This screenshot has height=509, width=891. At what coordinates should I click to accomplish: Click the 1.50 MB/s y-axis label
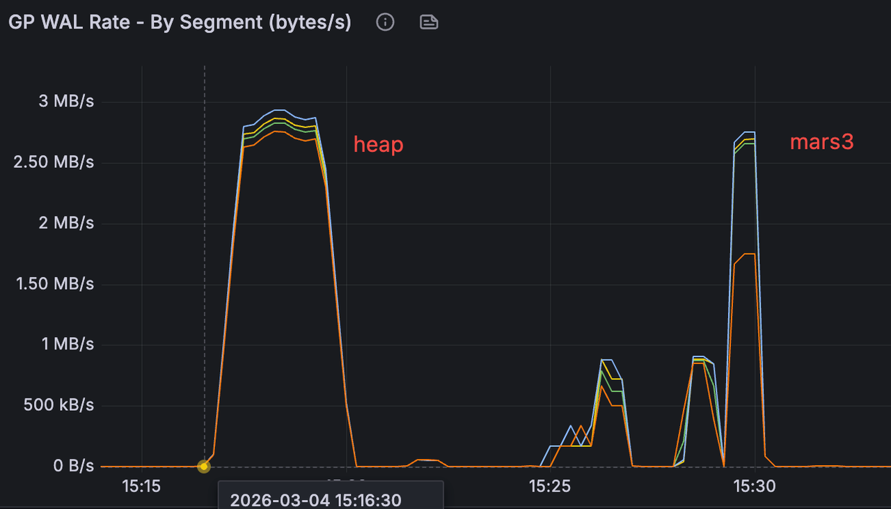pos(53,283)
